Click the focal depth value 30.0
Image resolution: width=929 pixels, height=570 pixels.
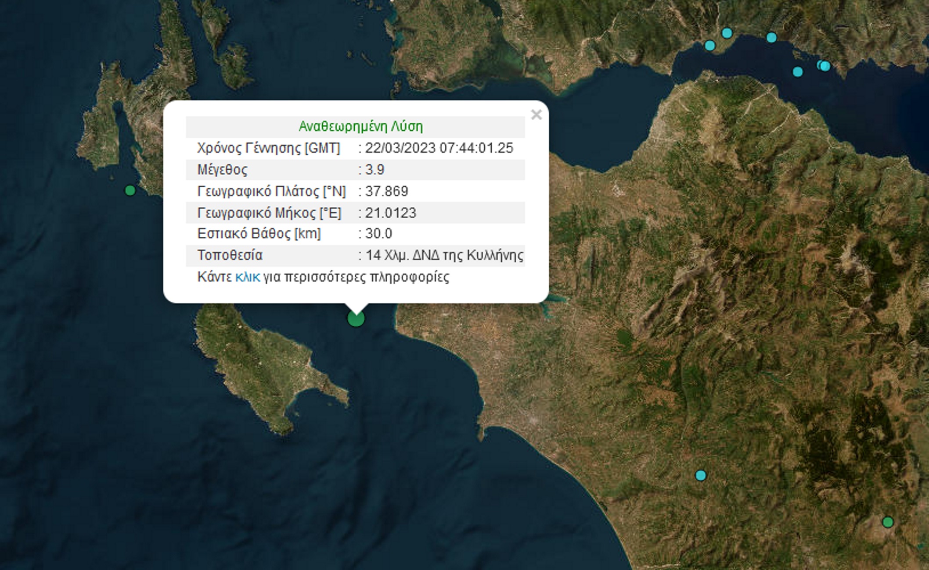tap(379, 234)
